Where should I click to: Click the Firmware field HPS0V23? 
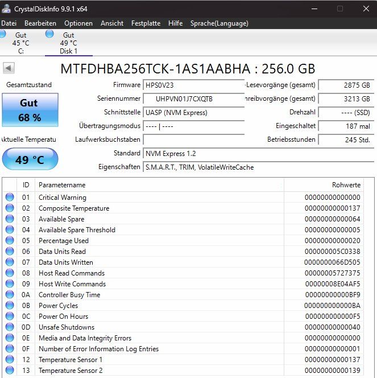[194, 85]
